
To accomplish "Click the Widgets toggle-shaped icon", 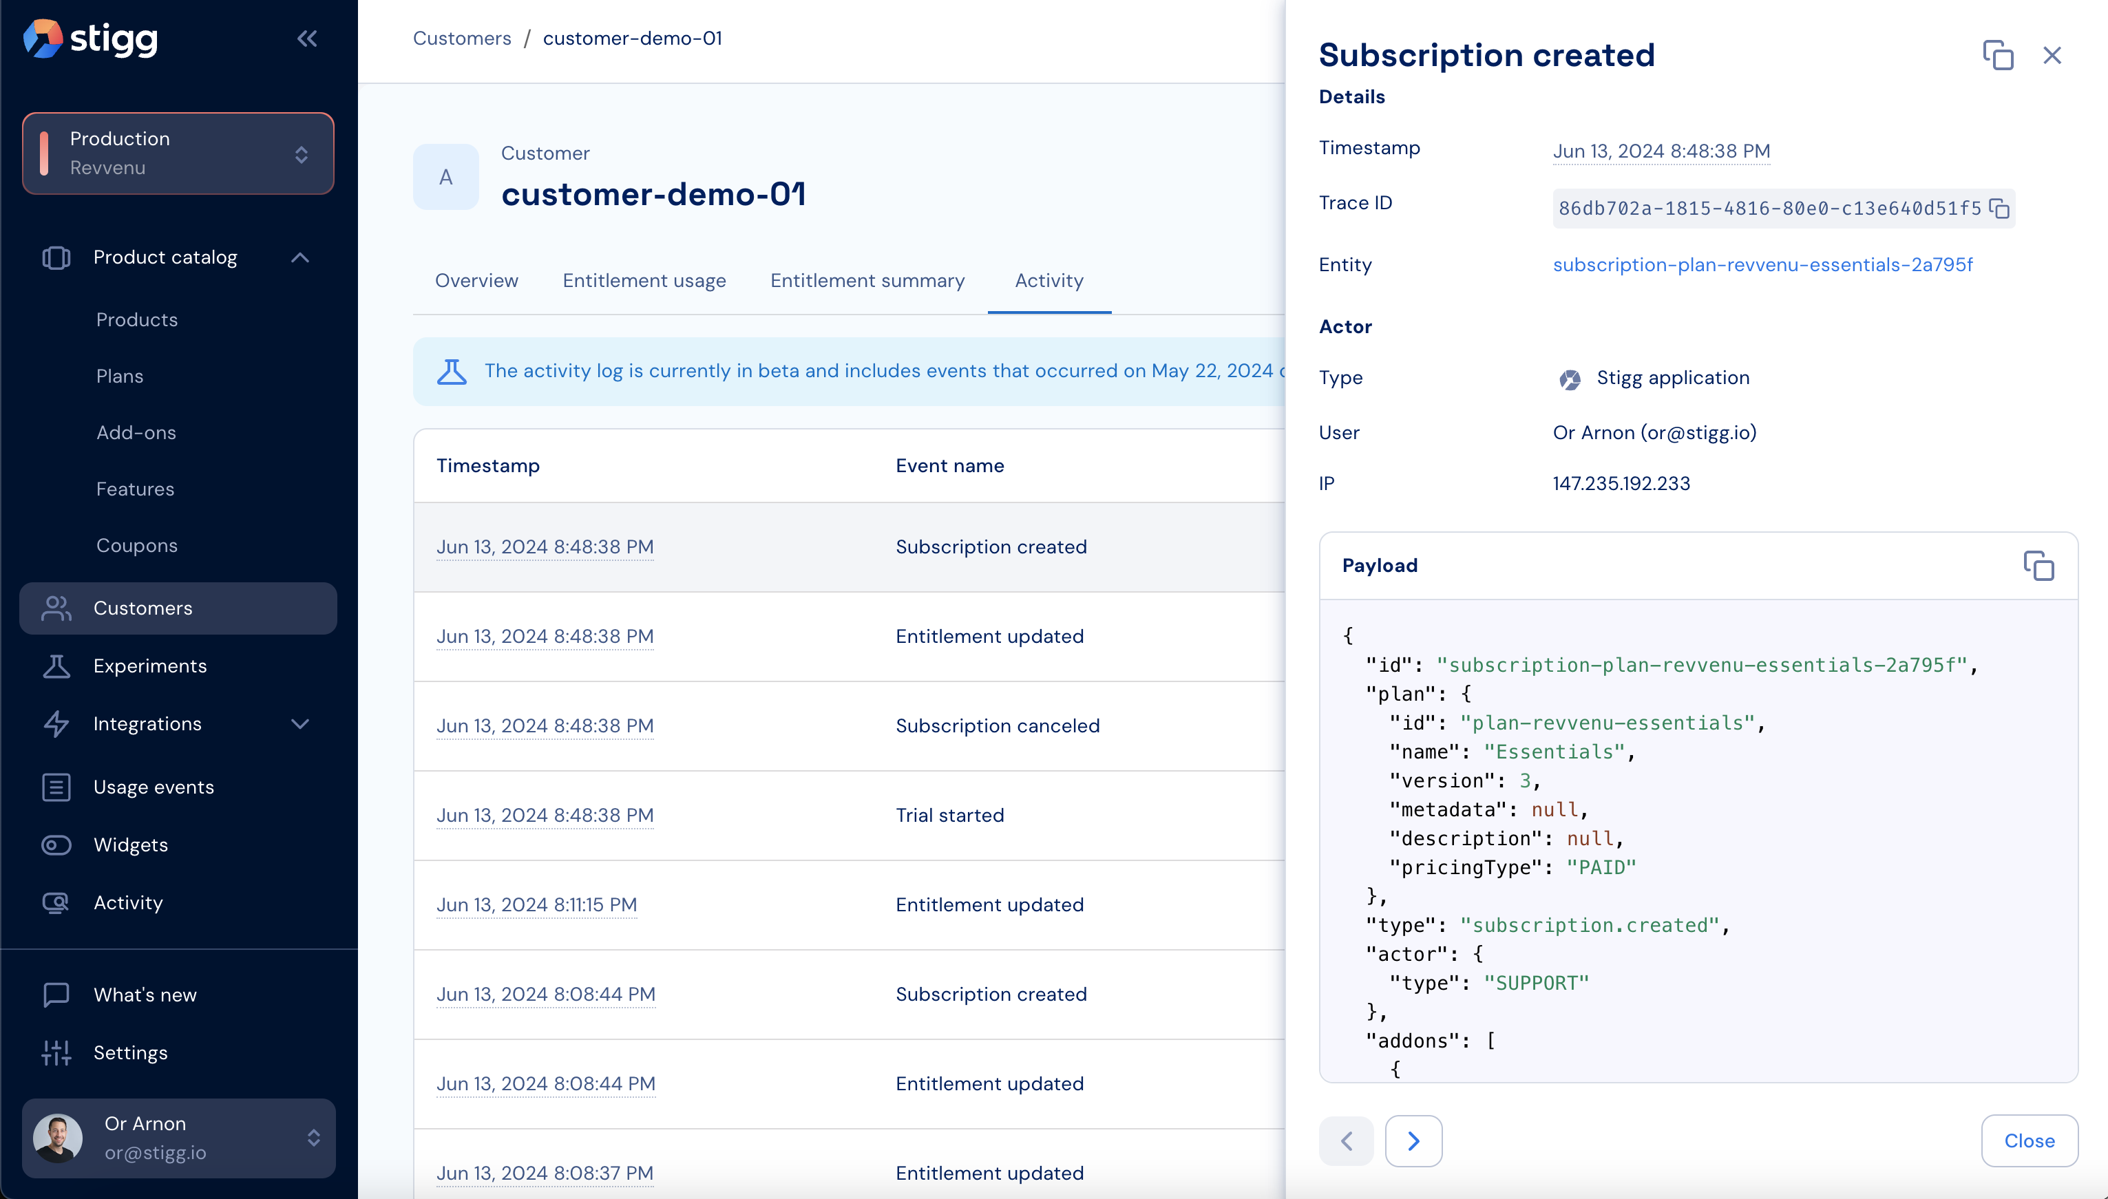I will pos(56,845).
